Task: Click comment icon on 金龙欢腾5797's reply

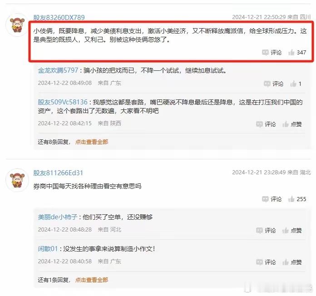Action: (273, 84)
